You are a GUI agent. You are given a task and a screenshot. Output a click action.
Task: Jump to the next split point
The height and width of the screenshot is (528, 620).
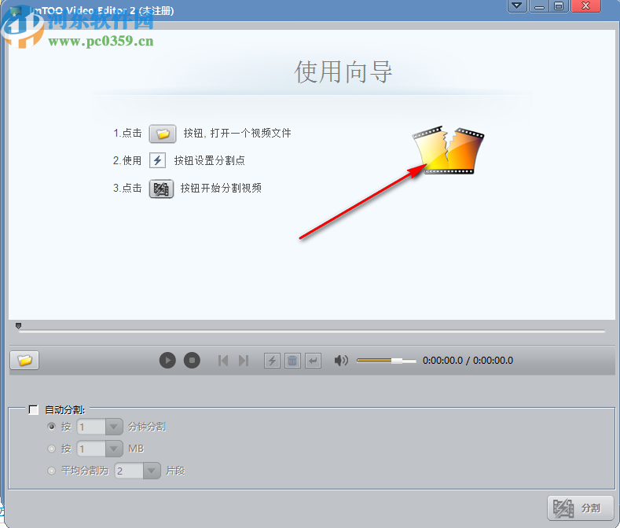(244, 361)
